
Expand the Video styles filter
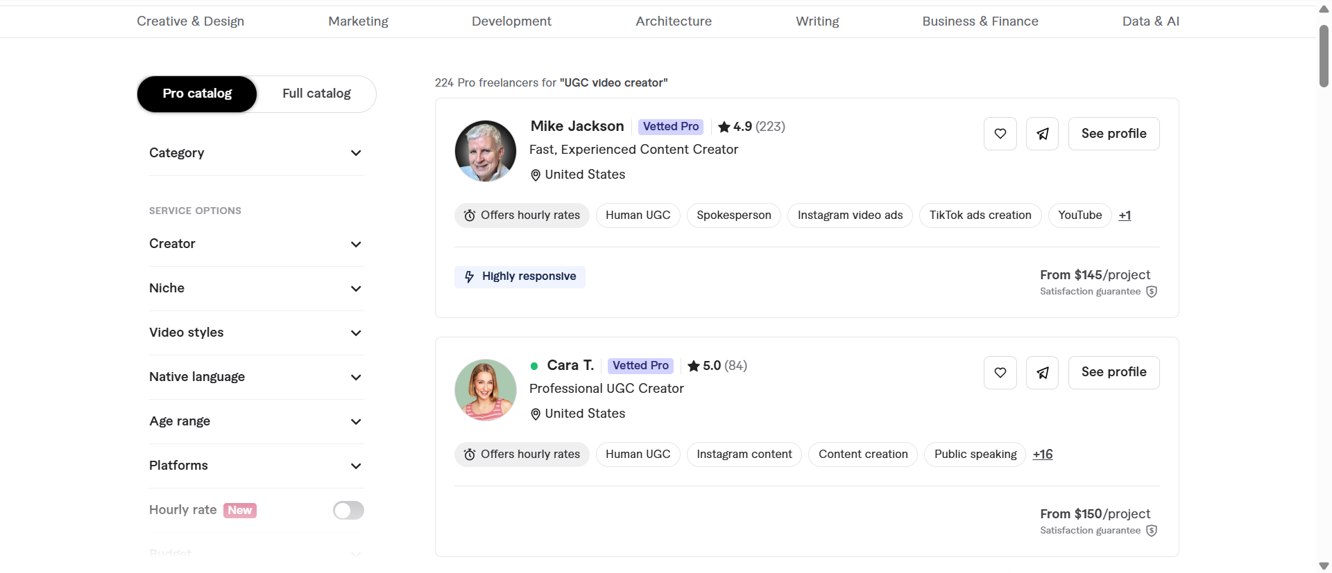(x=256, y=333)
